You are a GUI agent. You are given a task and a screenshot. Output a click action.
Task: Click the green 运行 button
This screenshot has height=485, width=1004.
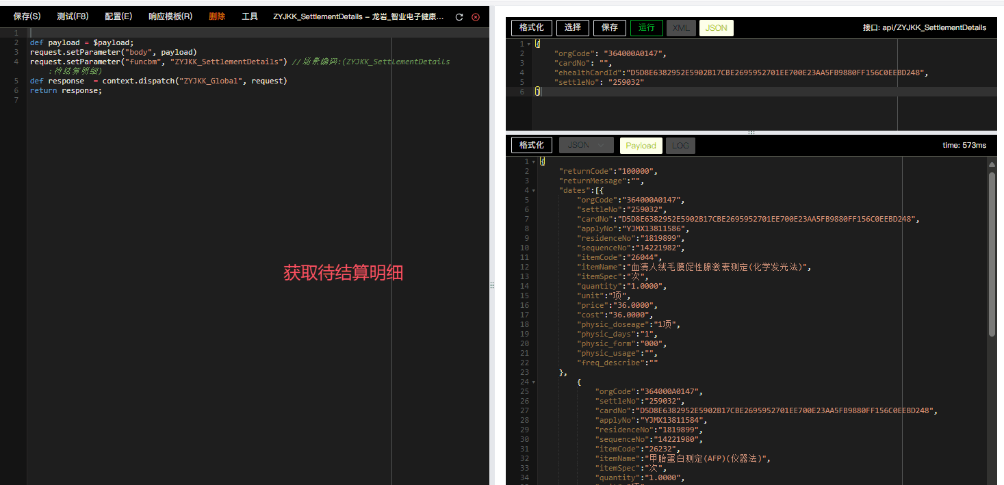click(647, 27)
